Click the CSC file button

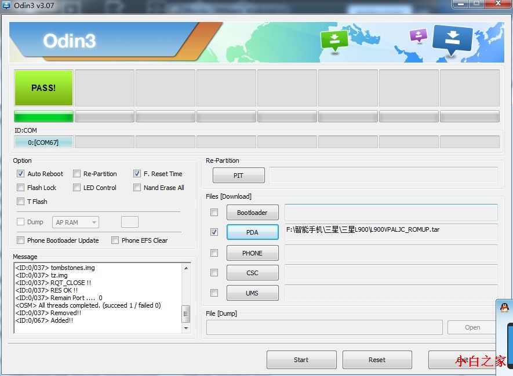(x=252, y=273)
